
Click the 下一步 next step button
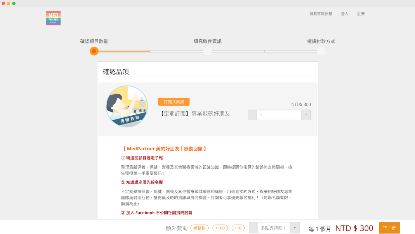pyautogui.click(x=389, y=228)
